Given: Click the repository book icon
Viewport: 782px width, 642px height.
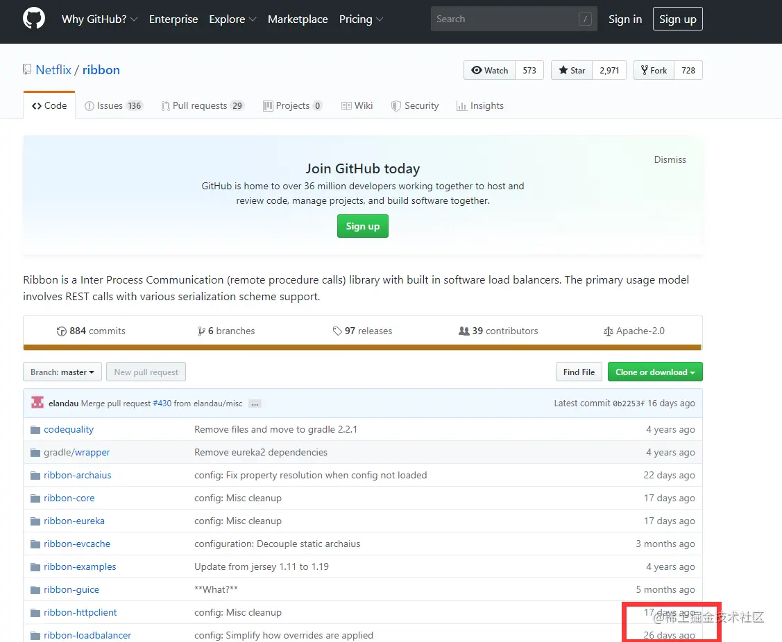Looking at the screenshot, I should (27, 70).
